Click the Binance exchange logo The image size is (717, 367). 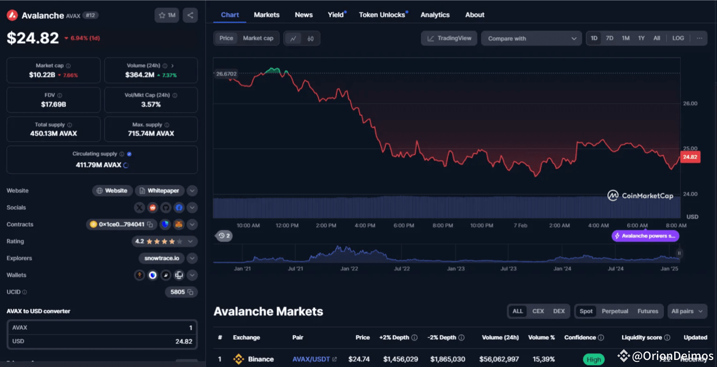point(240,359)
